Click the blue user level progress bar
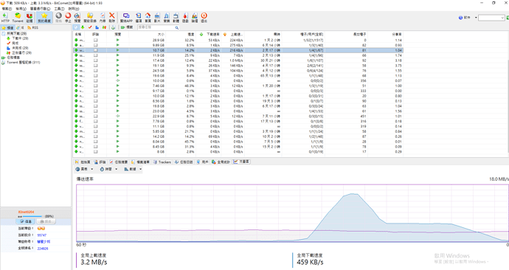The width and height of the screenshot is (509, 270). [30, 216]
